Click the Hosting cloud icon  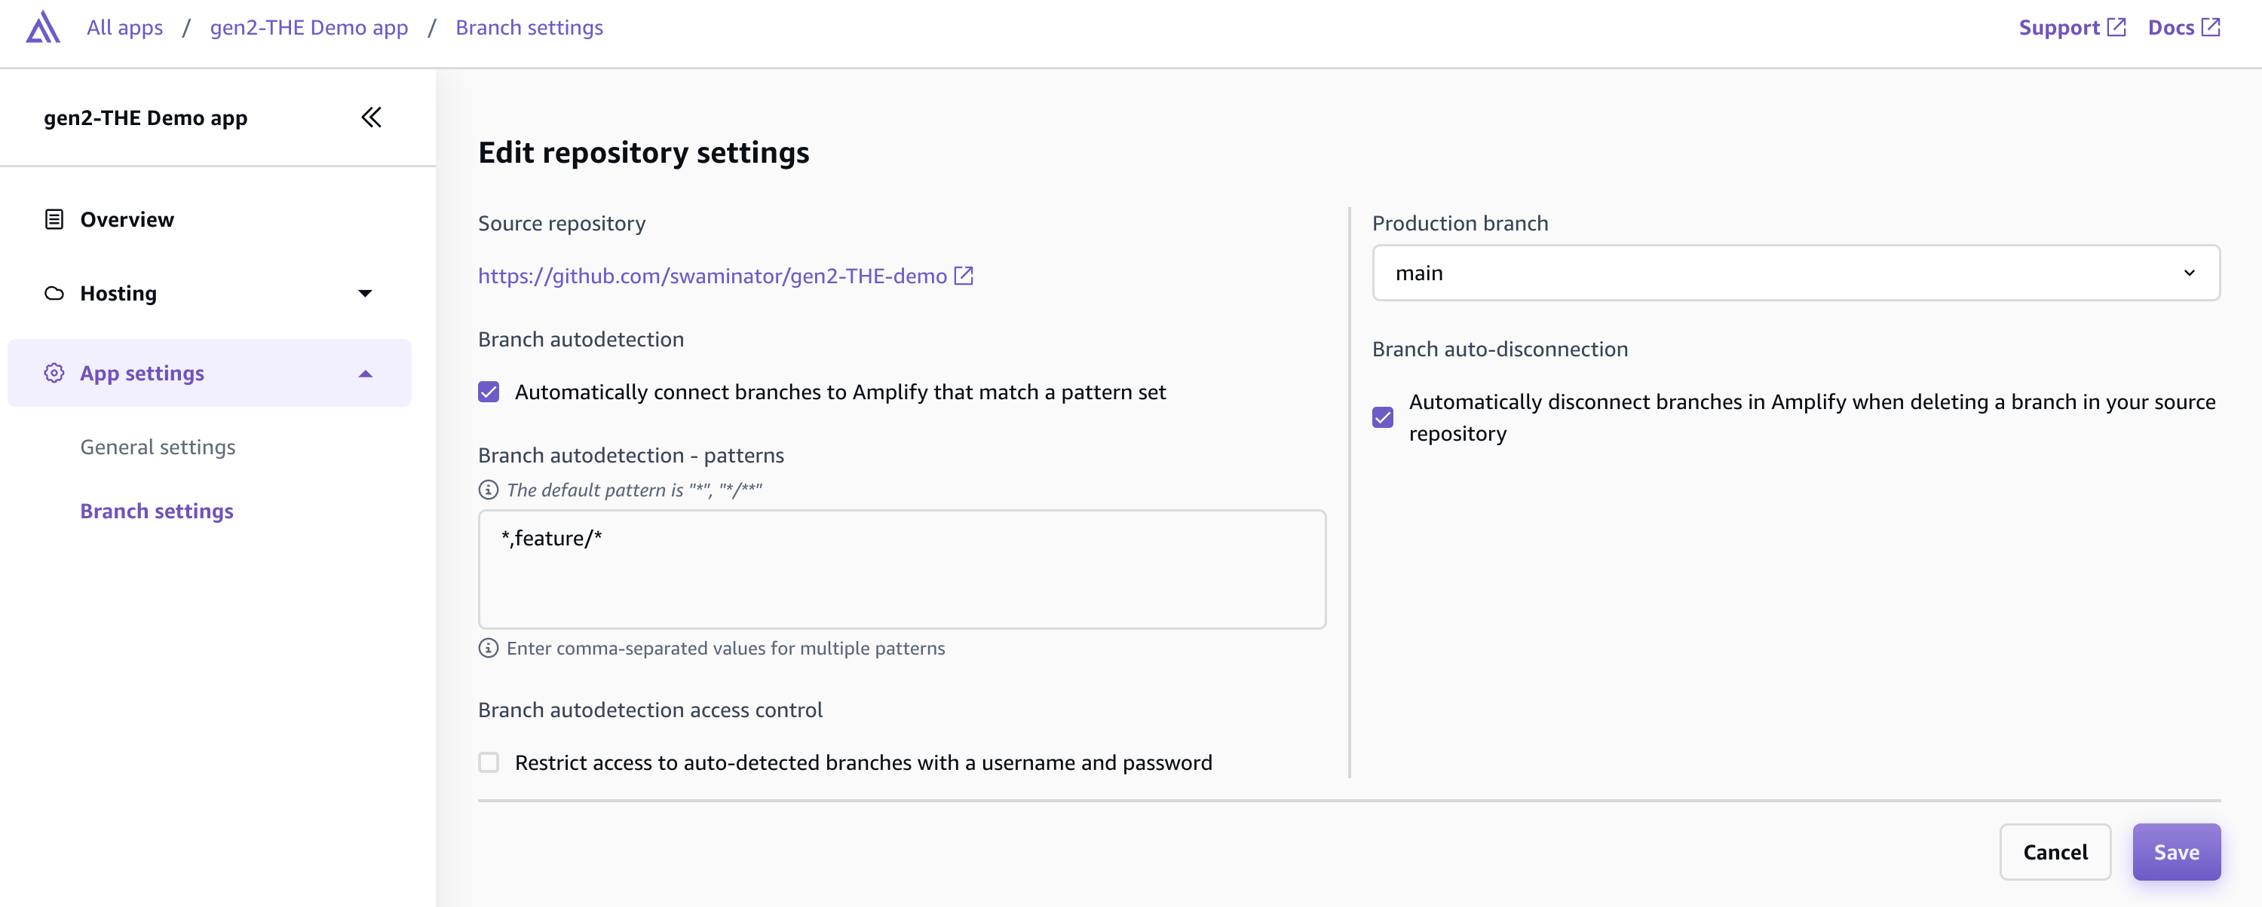54,293
